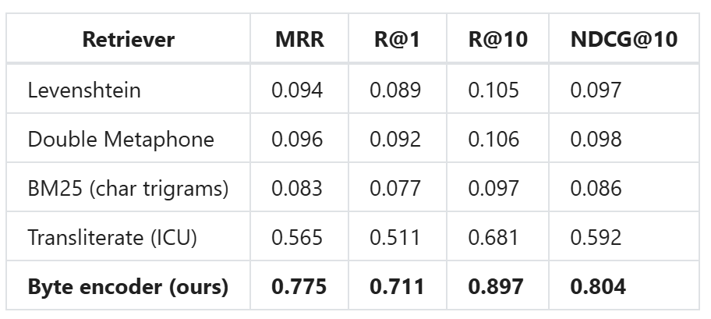Select the Double Metaphone row label

pyautogui.click(x=121, y=139)
